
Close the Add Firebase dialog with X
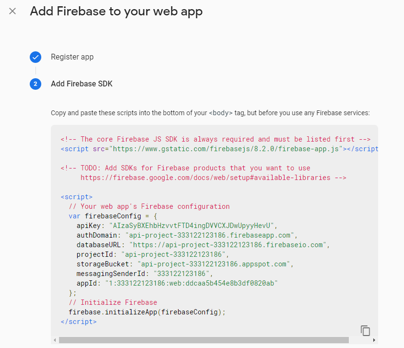(12, 12)
